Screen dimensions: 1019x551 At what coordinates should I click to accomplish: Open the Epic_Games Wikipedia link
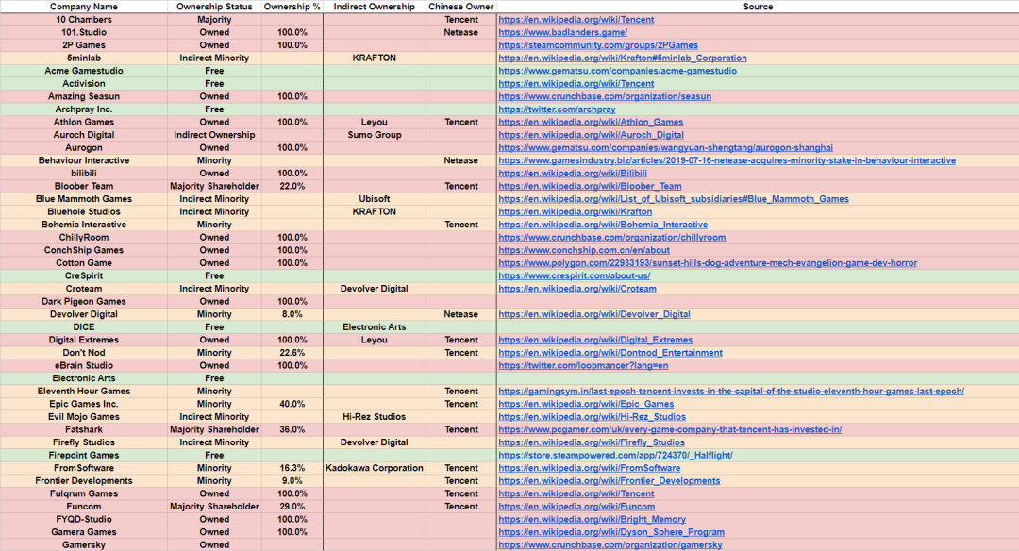[586, 404]
